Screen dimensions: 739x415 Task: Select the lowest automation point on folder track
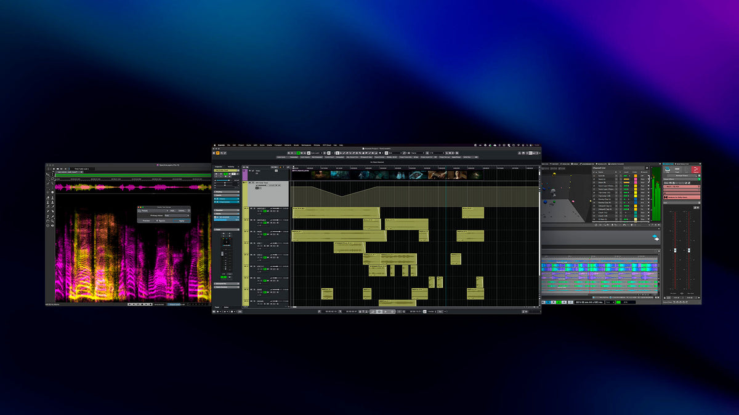[341, 196]
